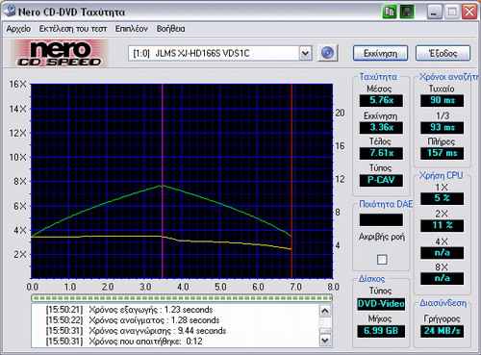Click the Nero CD Speed logo
481x355 pixels.
tap(59, 53)
